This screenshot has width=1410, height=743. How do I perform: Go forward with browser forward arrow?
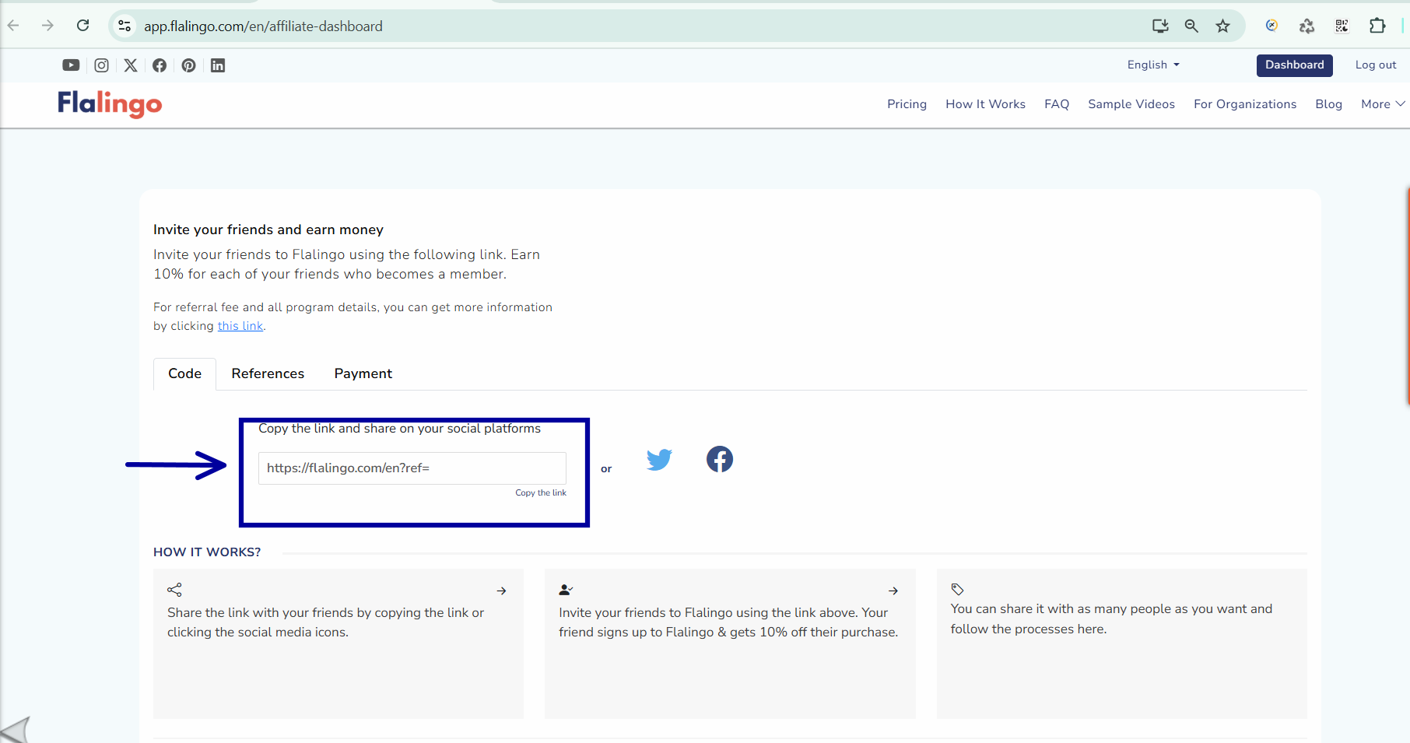tap(47, 26)
